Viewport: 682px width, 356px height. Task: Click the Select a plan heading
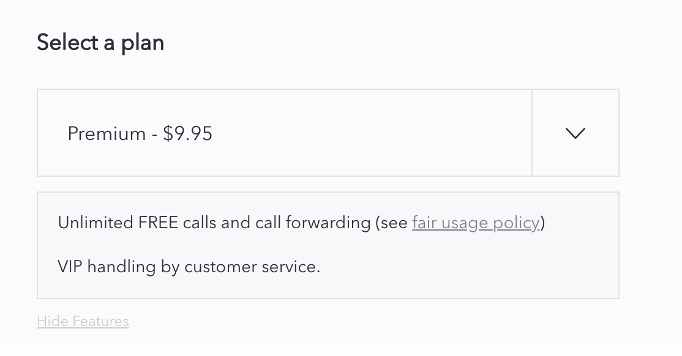[x=100, y=43]
